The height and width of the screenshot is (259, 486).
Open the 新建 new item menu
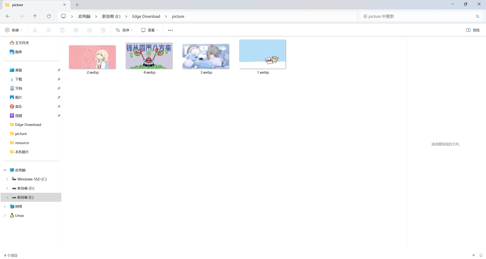pos(14,30)
